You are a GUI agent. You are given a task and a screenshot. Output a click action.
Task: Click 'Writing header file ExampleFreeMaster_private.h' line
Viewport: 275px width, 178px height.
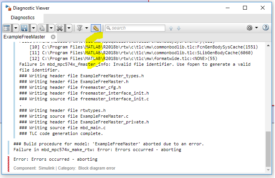tap(84, 122)
